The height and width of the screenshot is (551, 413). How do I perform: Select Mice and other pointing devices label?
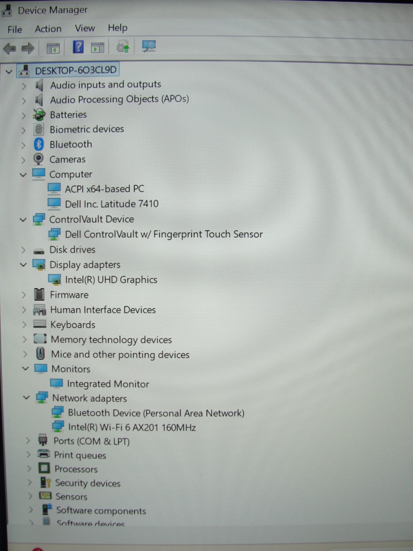tap(120, 354)
